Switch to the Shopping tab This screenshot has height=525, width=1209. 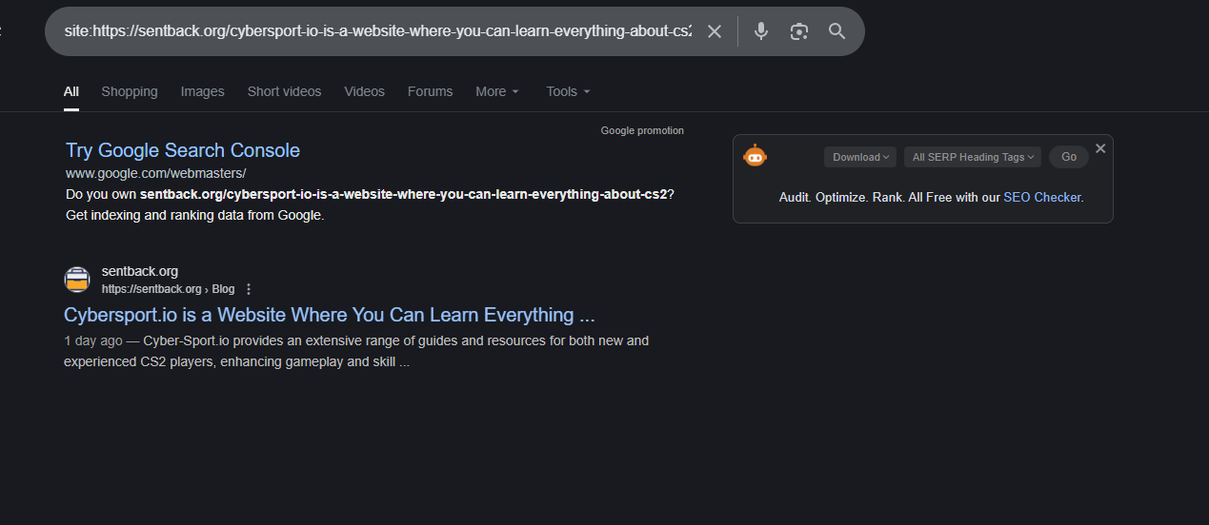[130, 91]
